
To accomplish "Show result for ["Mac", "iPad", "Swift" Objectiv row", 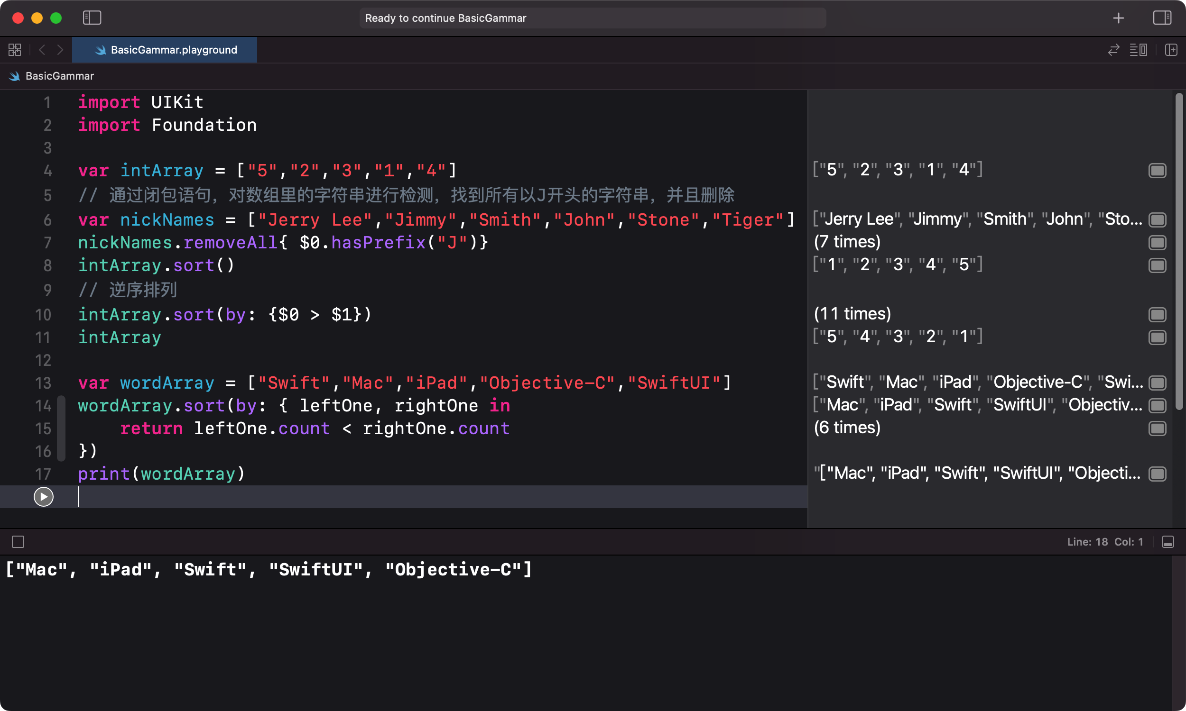I will point(1157,406).
